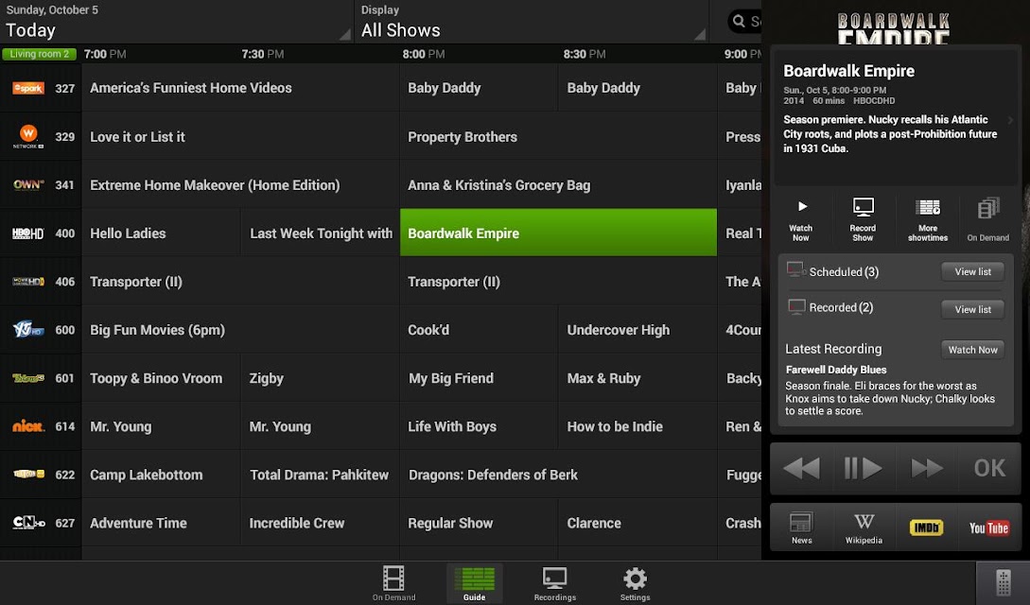
Task: Expand the Today date dropdown
Action: pyautogui.click(x=178, y=23)
